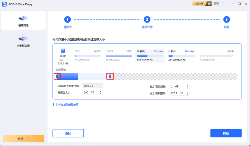Click the 4DDiG Disk Copy logo icon
Image resolution: width=250 pixels, height=146 pixels.
[x=5, y=4]
